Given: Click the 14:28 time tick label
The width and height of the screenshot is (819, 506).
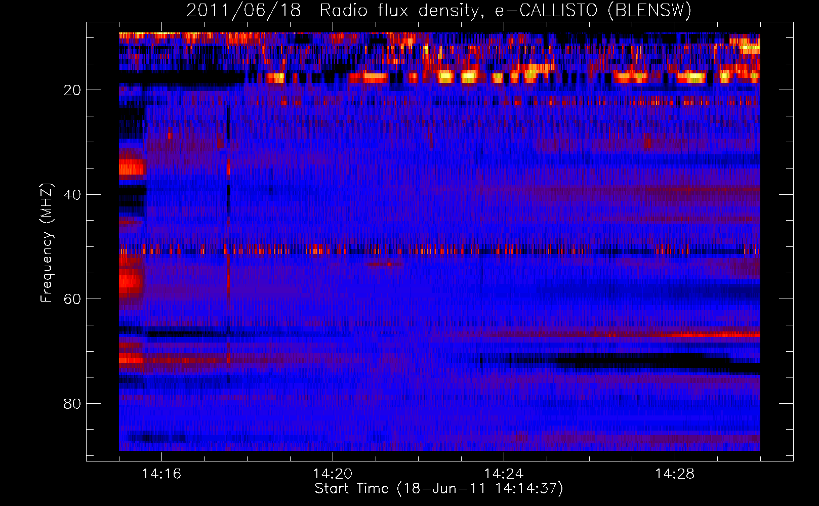Looking at the screenshot, I should click(x=675, y=474).
